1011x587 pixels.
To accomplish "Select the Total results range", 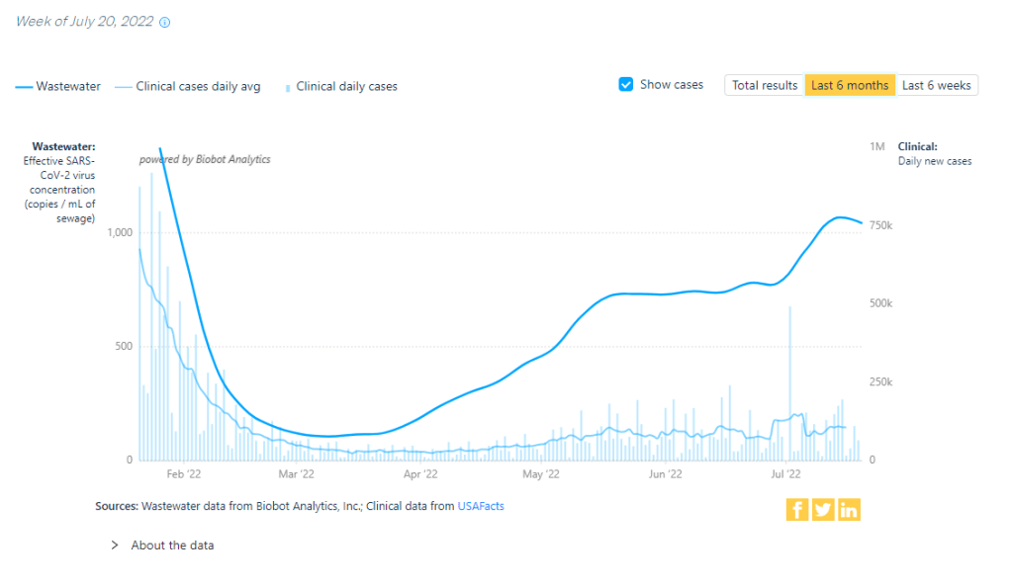I will [765, 86].
